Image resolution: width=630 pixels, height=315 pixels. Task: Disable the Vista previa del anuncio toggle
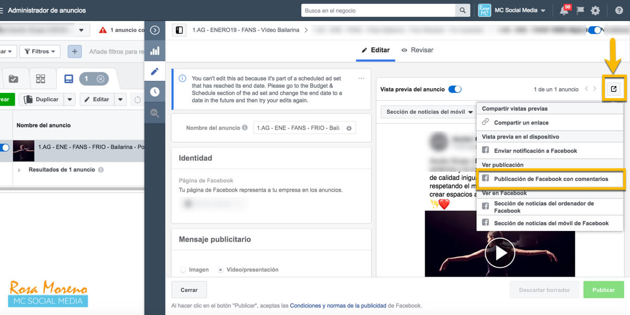pyautogui.click(x=455, y=89)
